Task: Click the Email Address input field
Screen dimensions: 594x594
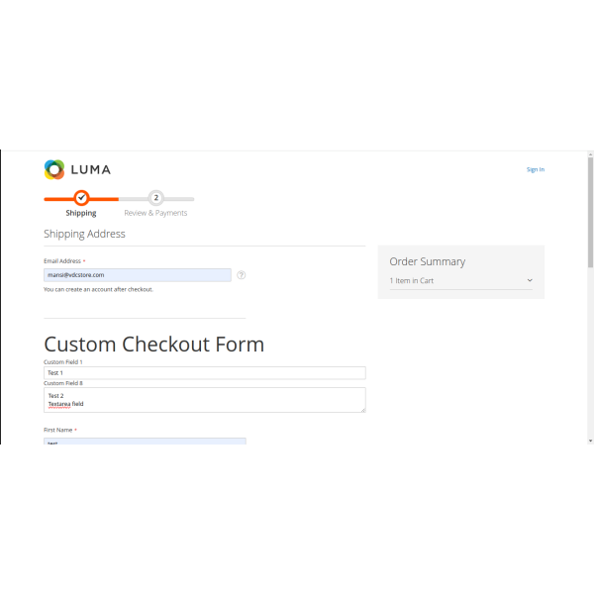Action: pyautogui.click(x=138, y=275)
